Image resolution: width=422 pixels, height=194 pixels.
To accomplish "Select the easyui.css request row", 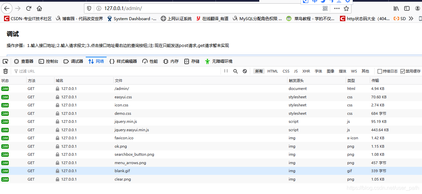I will [x=211, y=97].
